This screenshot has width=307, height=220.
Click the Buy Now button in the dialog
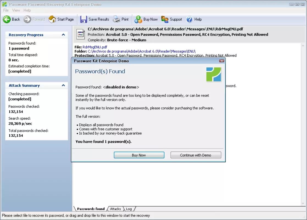pyautogui.click(x=139, y=155)
